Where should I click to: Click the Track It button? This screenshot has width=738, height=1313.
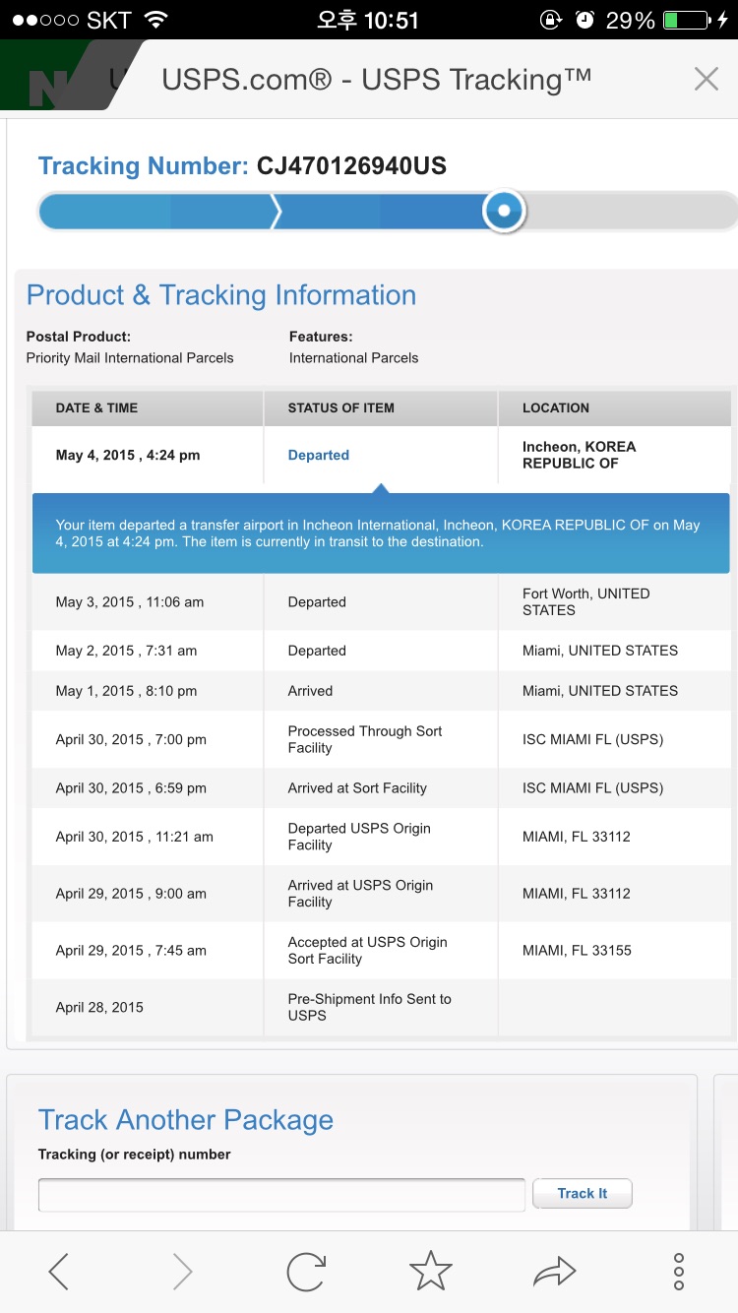tap(582, 1193)
